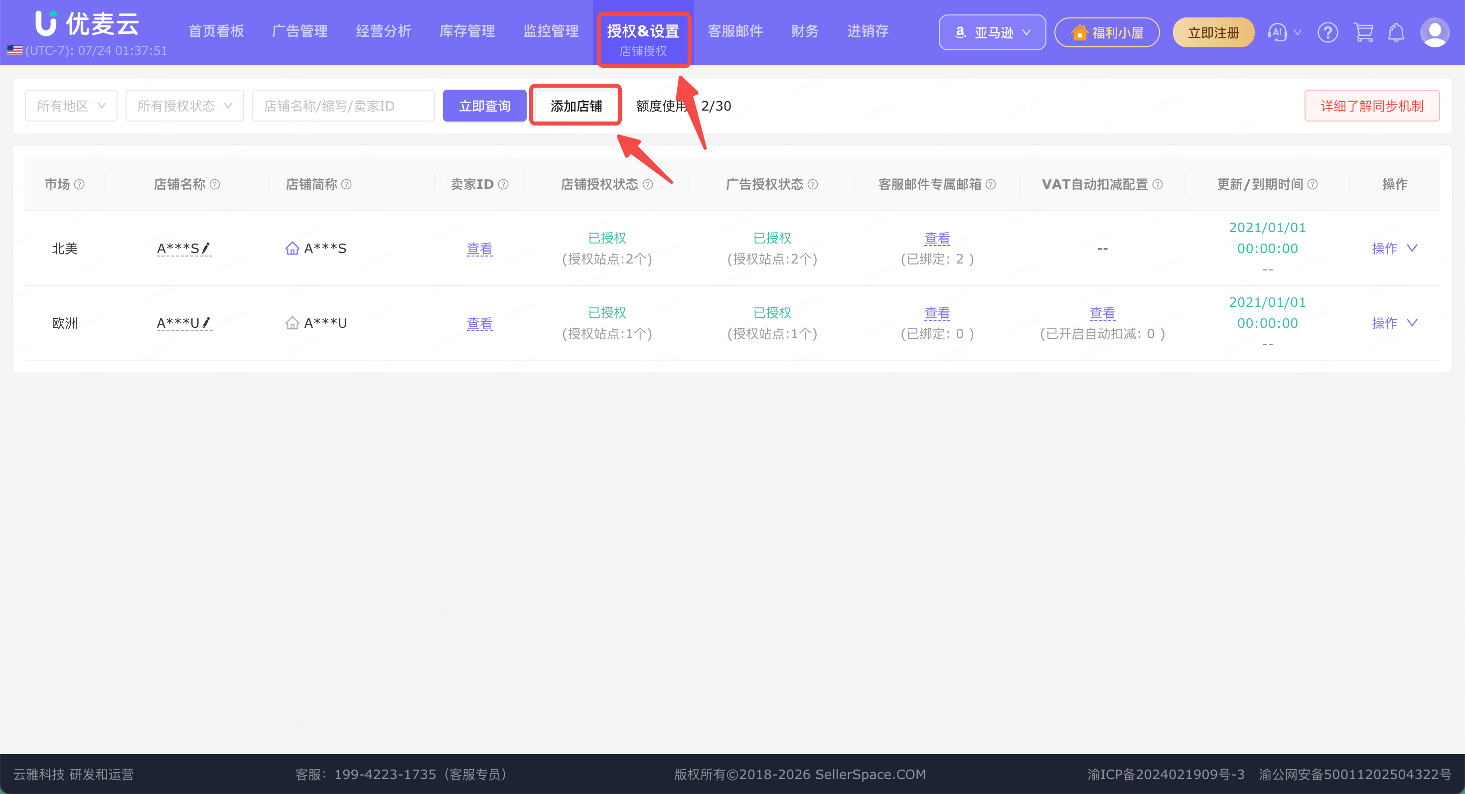The width and height of the screenshot is (1465, 794).
Task: View mailbox 查看 link with 已绑定: 2
Action: 937,238
